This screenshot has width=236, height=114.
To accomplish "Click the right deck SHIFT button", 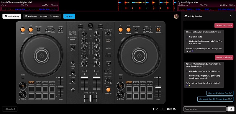I will (120, 78).
